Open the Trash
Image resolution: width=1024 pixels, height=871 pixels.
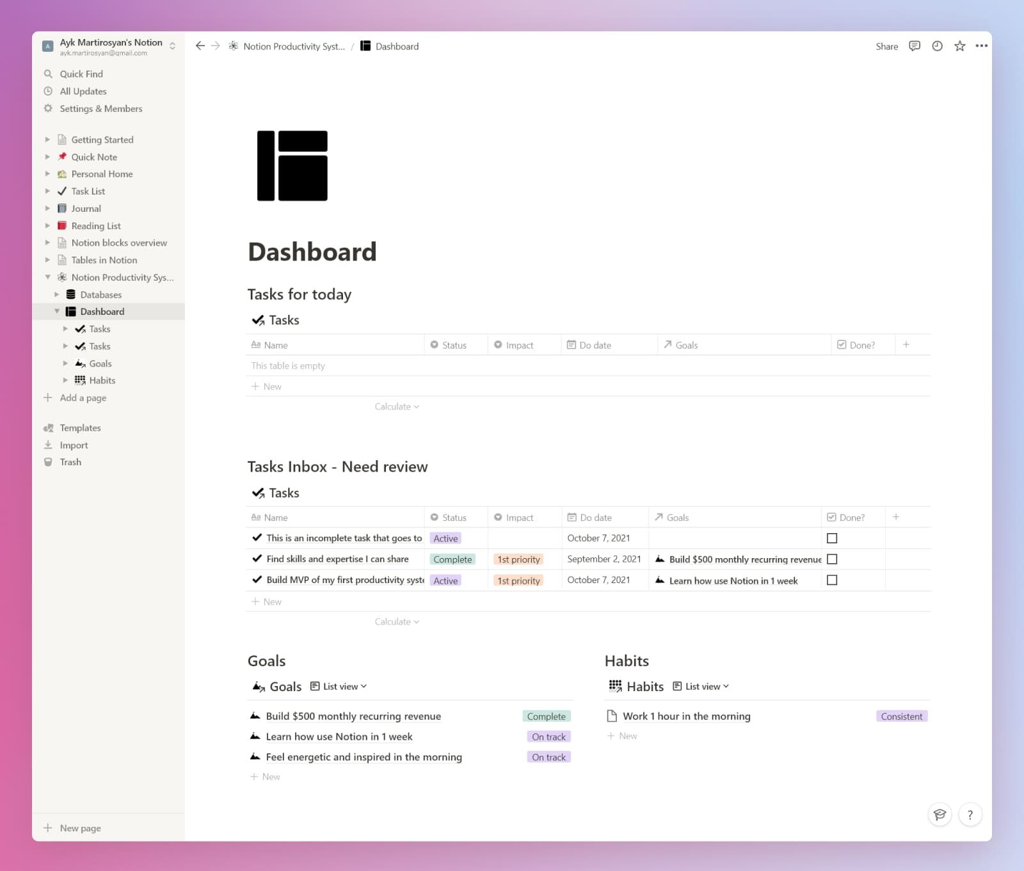coord(70,461)
